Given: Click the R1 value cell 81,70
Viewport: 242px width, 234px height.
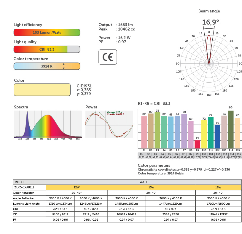Looking at the screenshot, I should (x=141, y=157).
